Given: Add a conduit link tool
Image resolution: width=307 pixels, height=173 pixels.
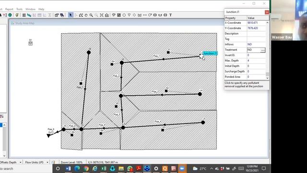Looking at the screenshot, I should pos(145,15).
